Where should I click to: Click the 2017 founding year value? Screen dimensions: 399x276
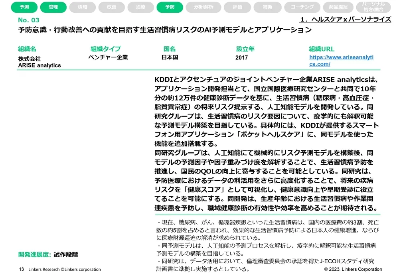pyautogui.click(x=241, y=57)
